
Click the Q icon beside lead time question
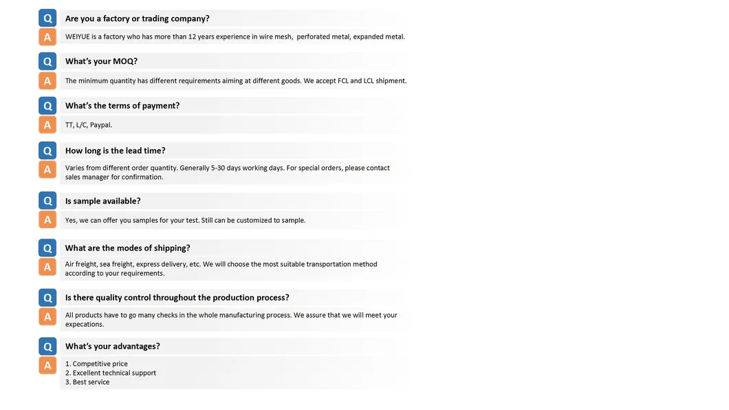tap(47, 151)
